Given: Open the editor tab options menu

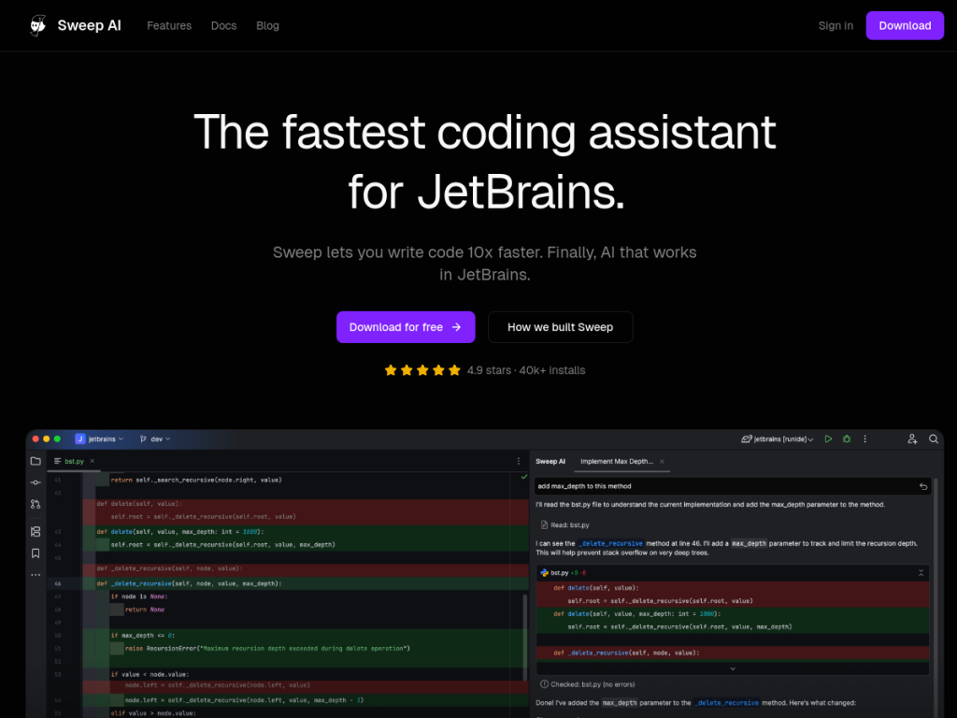Looking at the screenshot, I should coord(519,461).
